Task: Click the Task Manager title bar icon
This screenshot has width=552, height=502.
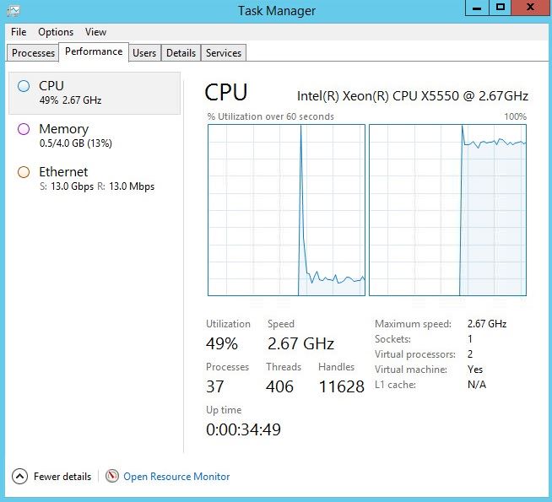Action: pyautogui.click(x=14, y=10)
